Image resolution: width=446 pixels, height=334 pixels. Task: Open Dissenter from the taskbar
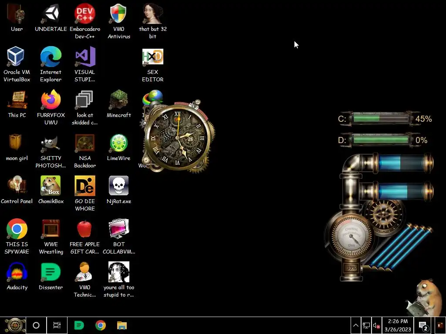tap(79, 325)
